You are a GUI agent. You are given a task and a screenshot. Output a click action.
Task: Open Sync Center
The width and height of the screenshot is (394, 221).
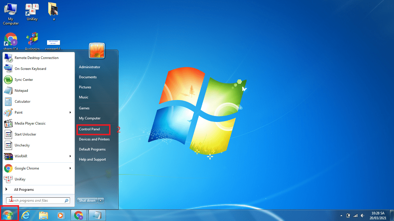[x=23, y=80]
